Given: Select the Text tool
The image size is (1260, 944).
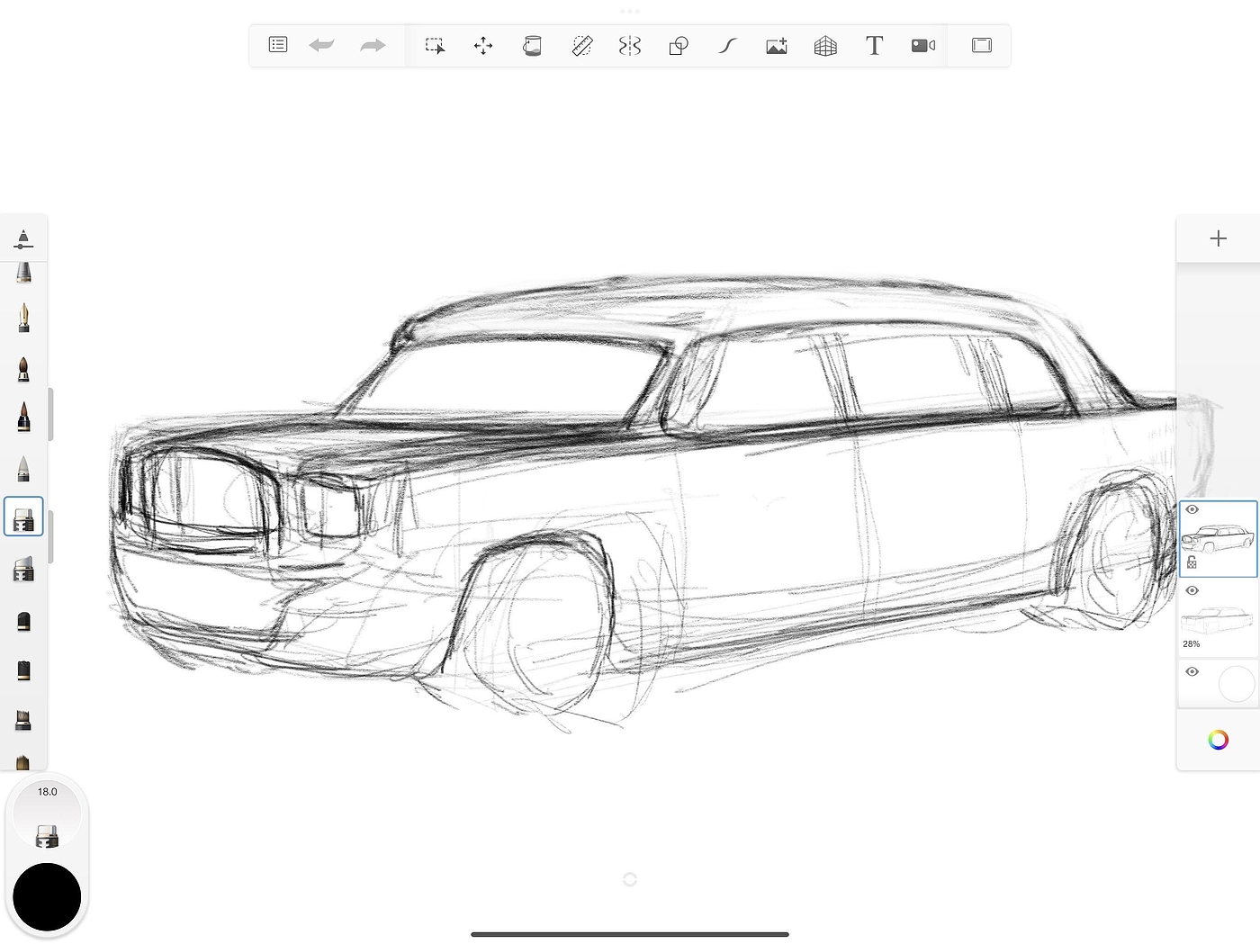Looking at the screenshot, I should tap(874, 45).
